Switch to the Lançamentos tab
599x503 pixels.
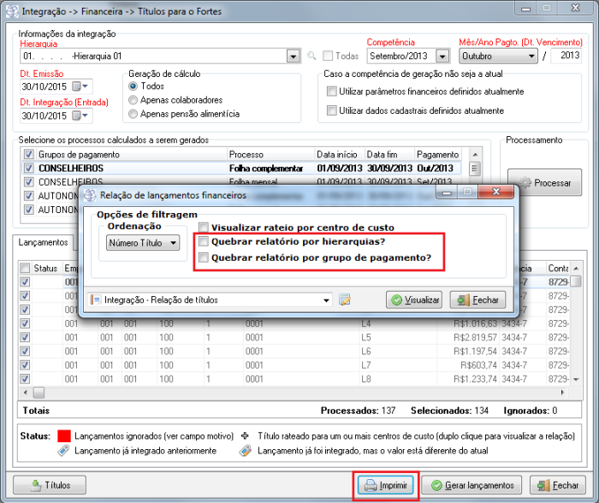pyautogui.click(x=43, y=243)
